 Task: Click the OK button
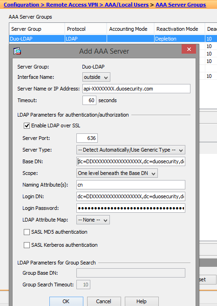tap(66, 301)
